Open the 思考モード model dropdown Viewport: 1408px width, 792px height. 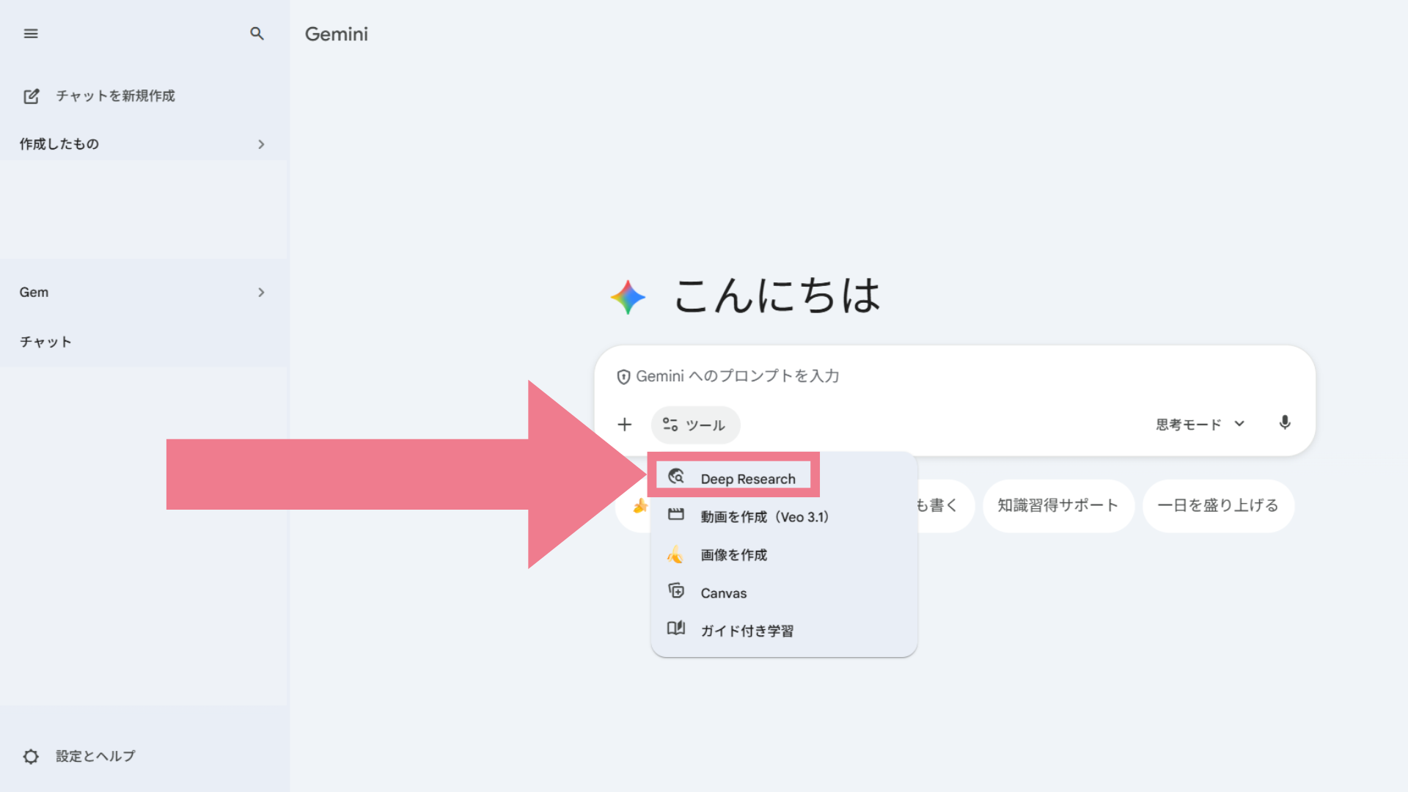[x=1200, y=425]
